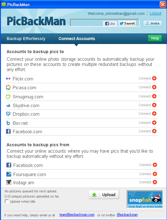
Task: Click the red plus icon for Picasa.com
Action: click(154, 87)
